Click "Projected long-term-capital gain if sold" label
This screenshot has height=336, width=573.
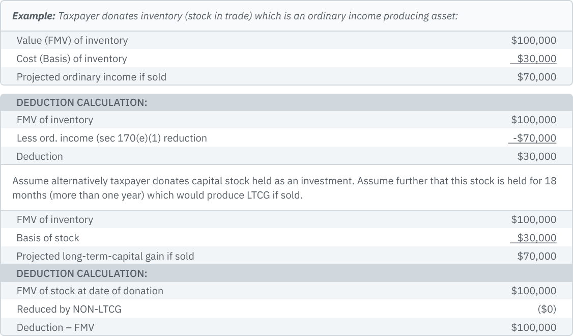(x=105, y=256)
